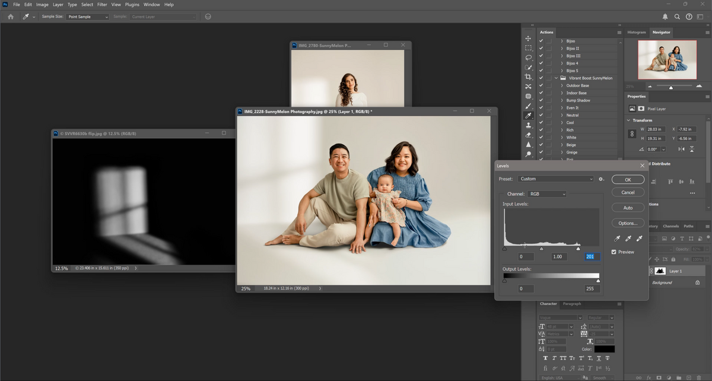This screenshot has height=381, width=712.
Task: Toggle the checkmark for Beige action
Action: 541,145
